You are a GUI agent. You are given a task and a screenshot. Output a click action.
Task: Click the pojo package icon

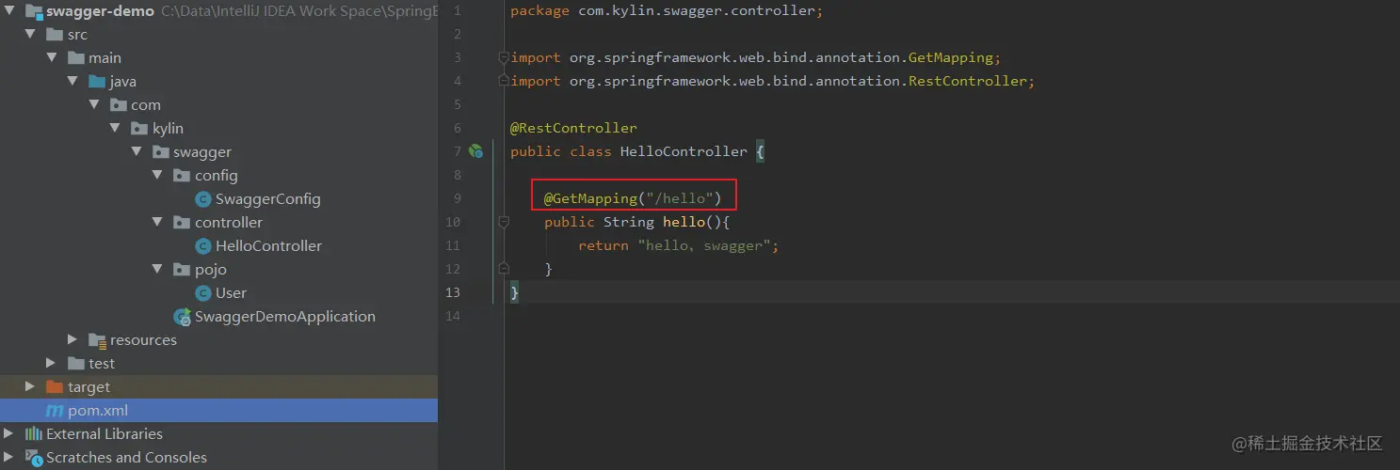pos(182,270)
